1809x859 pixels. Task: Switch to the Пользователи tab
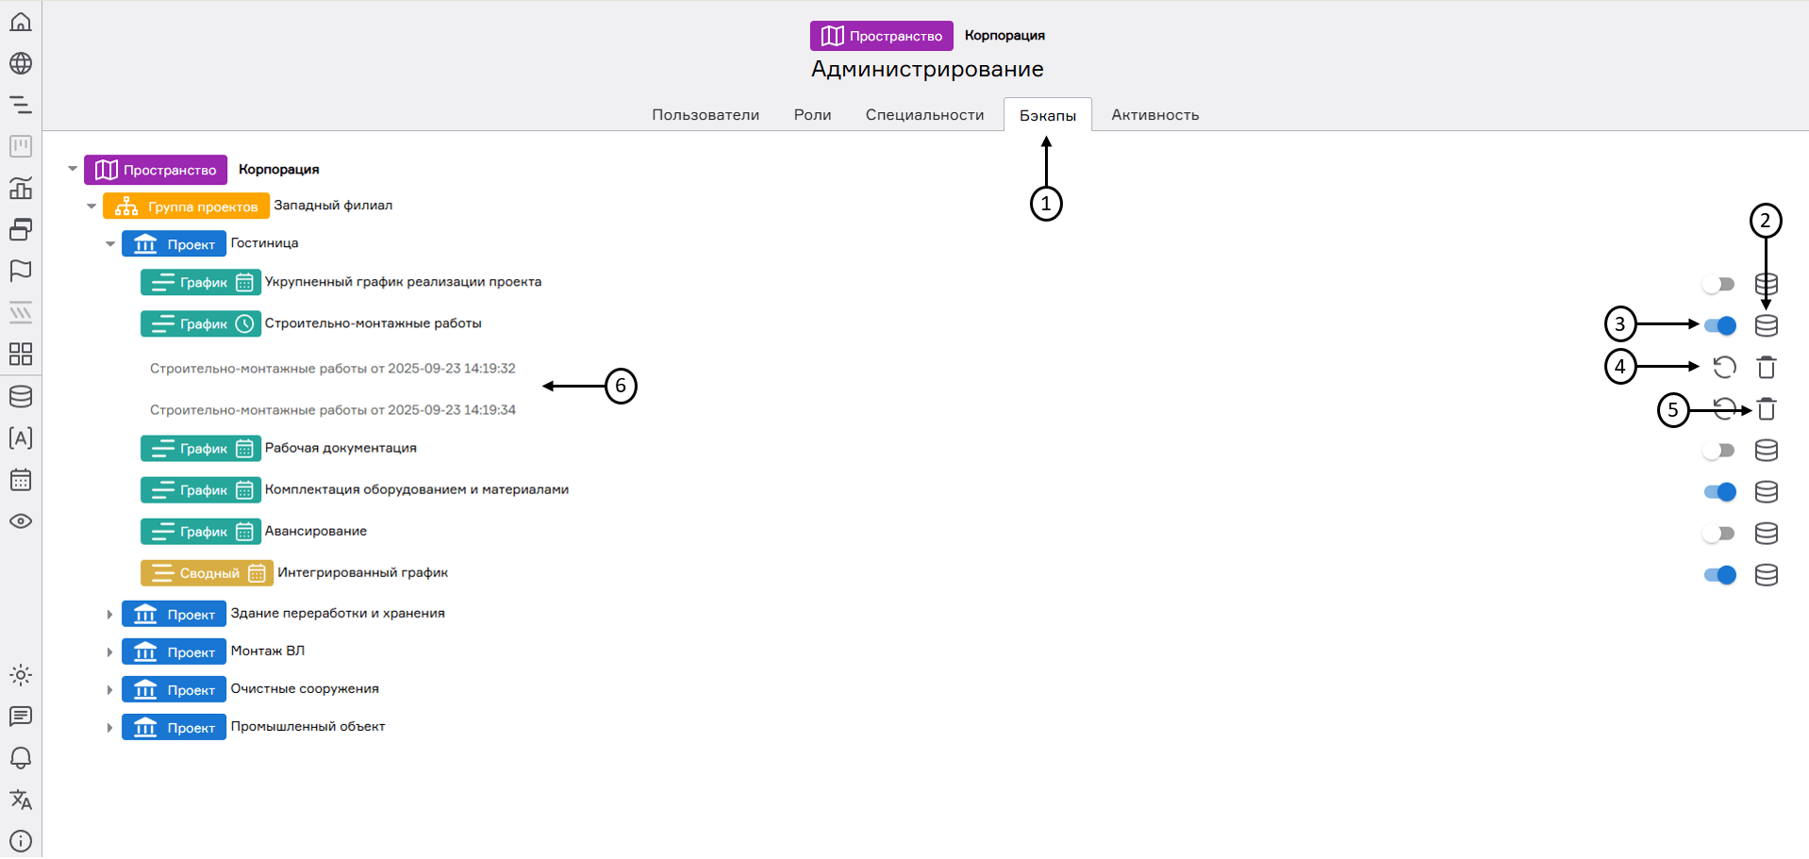click(705, 115)
